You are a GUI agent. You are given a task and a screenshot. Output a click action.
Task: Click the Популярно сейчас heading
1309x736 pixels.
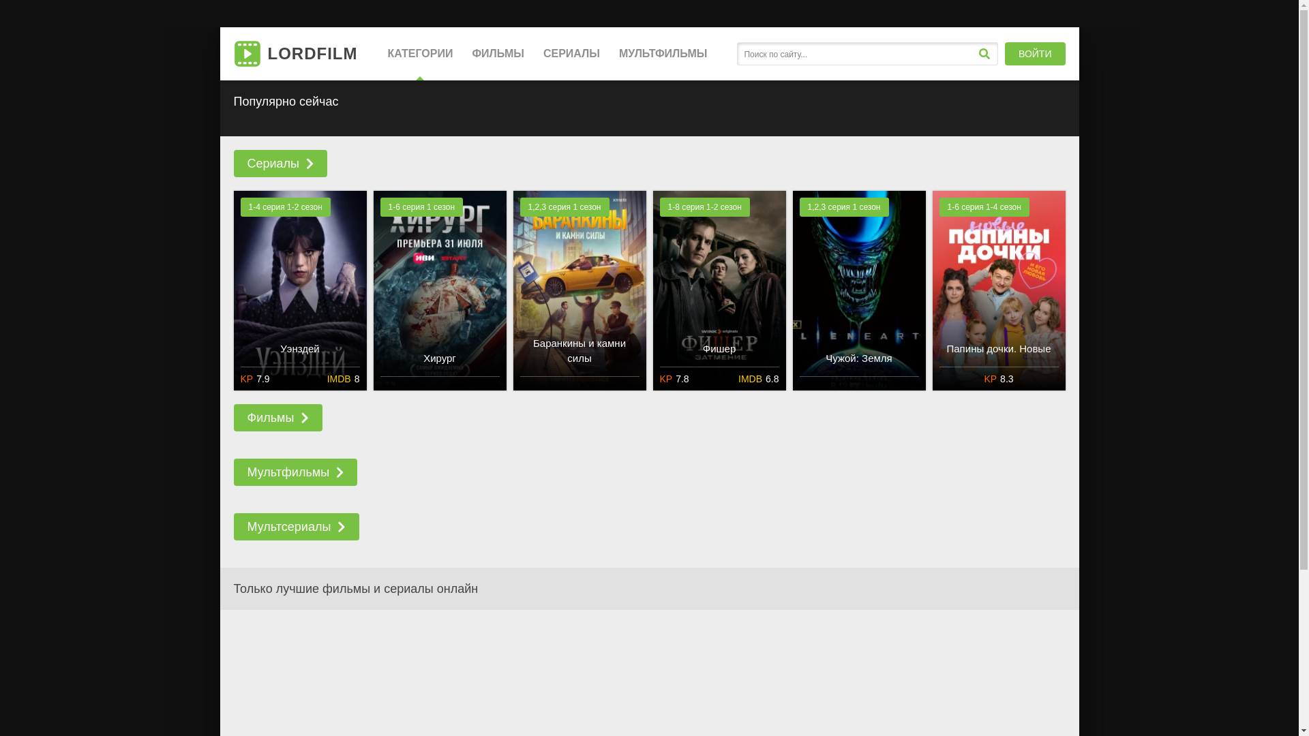pyautogui.click(x=286, y=102)
